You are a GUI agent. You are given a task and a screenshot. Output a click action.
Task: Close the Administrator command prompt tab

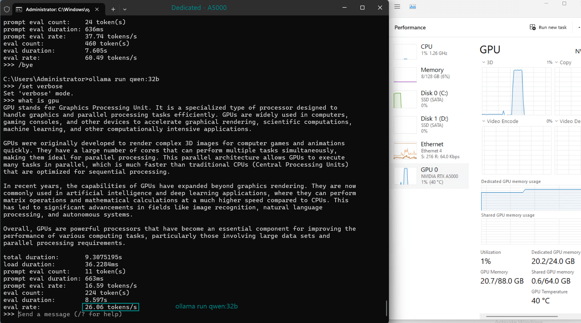pos(97,9)
